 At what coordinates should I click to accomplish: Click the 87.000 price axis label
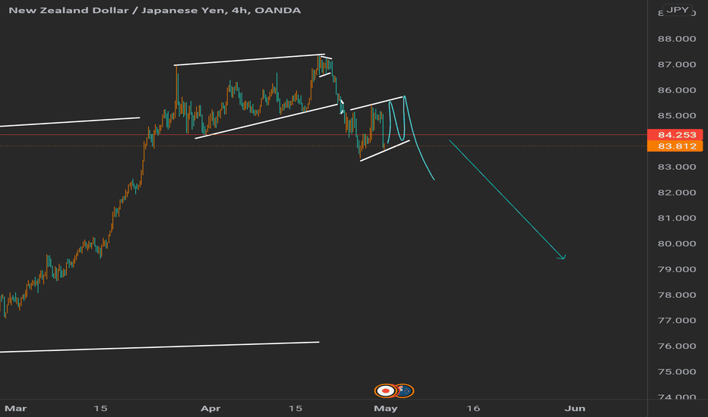[x=676, y=64]
